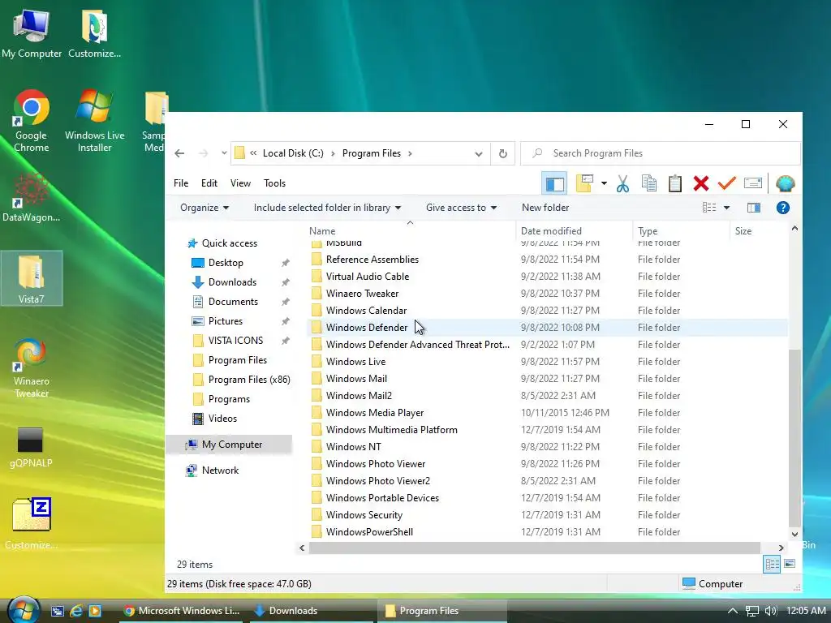Viewport: 831px width, 623px height.
Task: Click the Rename toolbar icon
Action: point(752,183)
